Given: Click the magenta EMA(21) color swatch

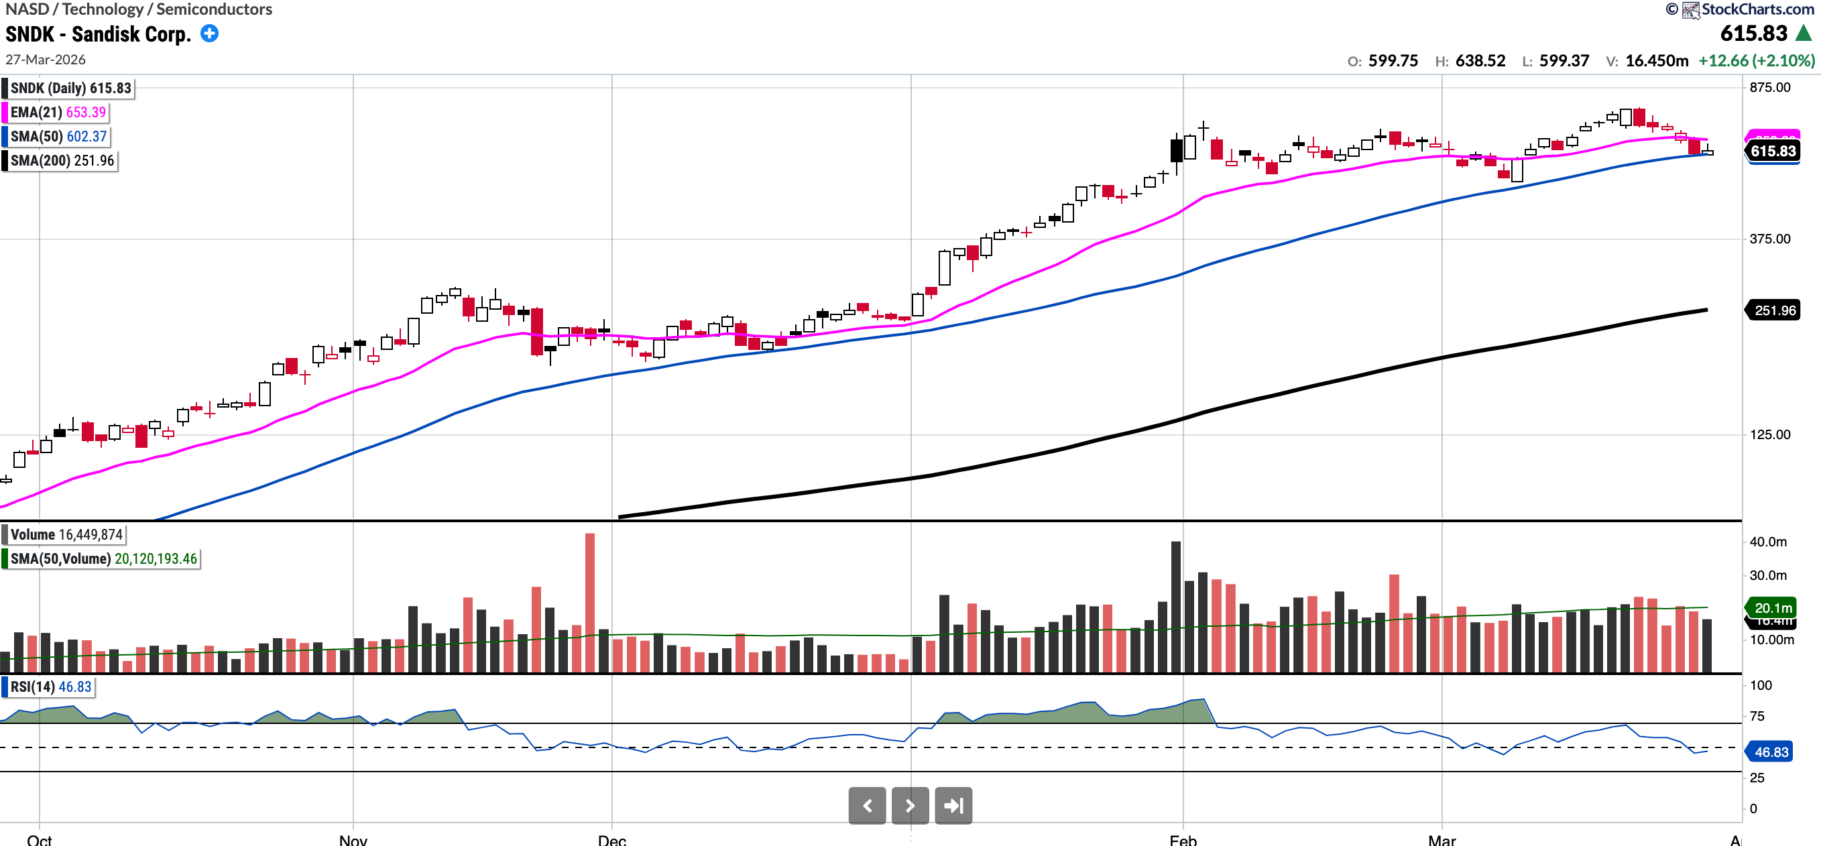Looking at the screenshot, I should [5, 113].
